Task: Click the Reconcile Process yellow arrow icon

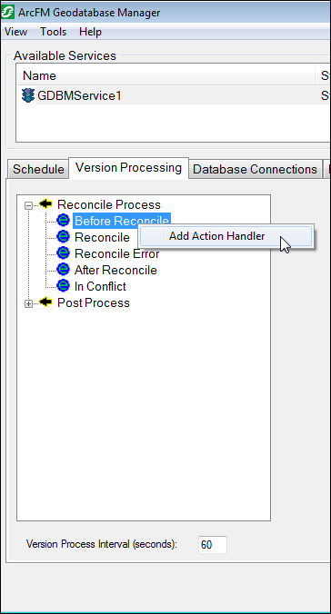Action: pos(45,204)
